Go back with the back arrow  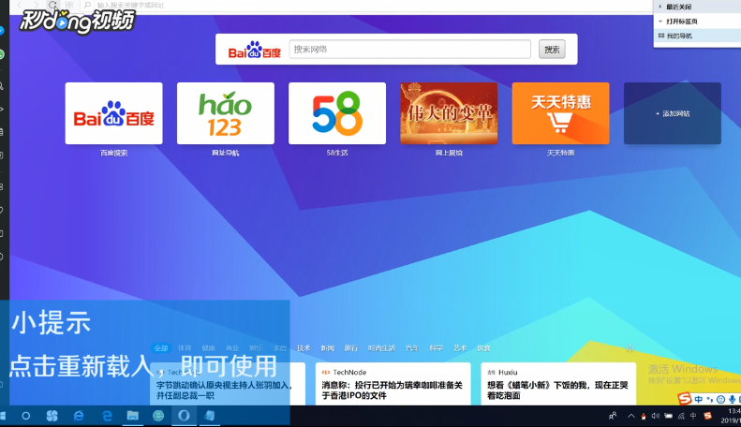(x=20, y=6)
